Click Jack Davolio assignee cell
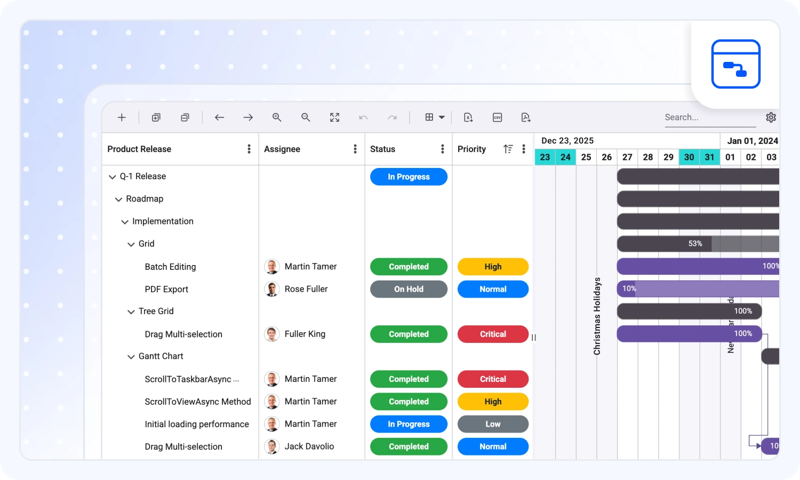This screenshot has width=800, height=480. [312, 446]
